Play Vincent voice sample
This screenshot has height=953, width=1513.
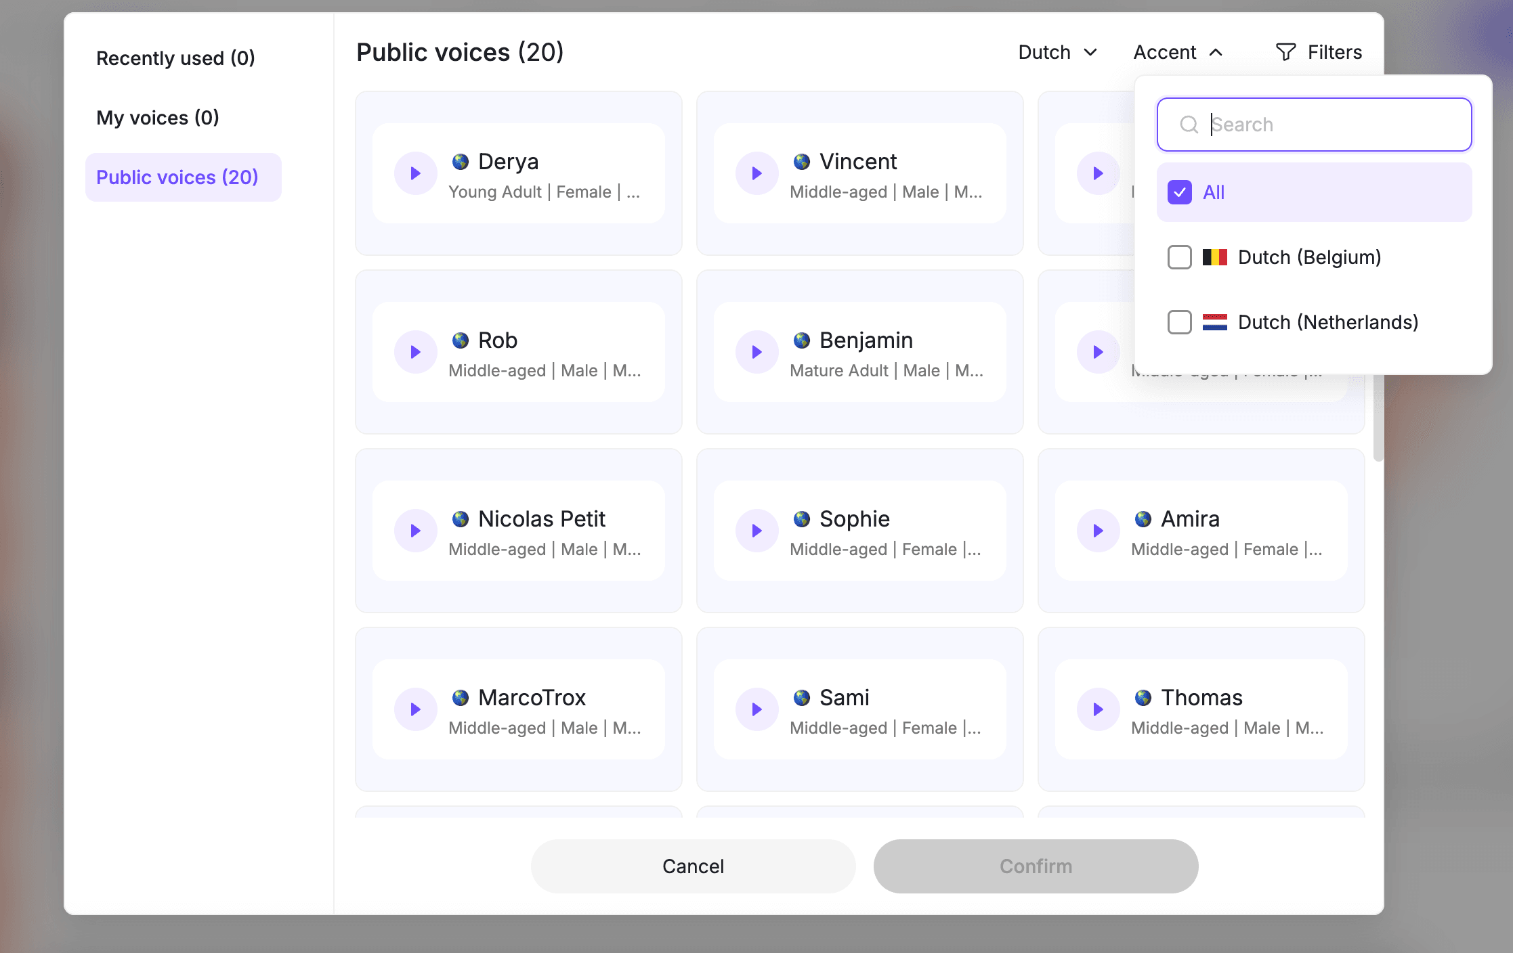(756, 173)
